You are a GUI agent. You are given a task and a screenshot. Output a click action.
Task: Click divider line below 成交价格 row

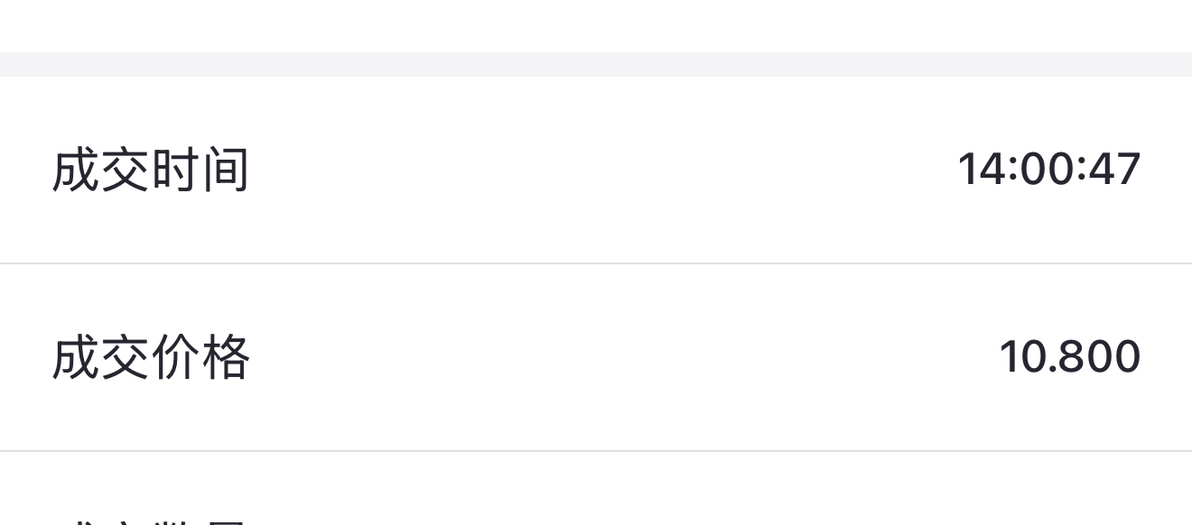point(596,451)
